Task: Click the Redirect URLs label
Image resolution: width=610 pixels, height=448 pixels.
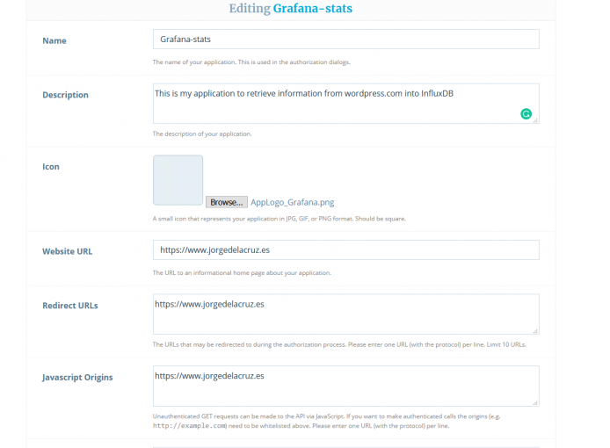Action: pos(70,306)
